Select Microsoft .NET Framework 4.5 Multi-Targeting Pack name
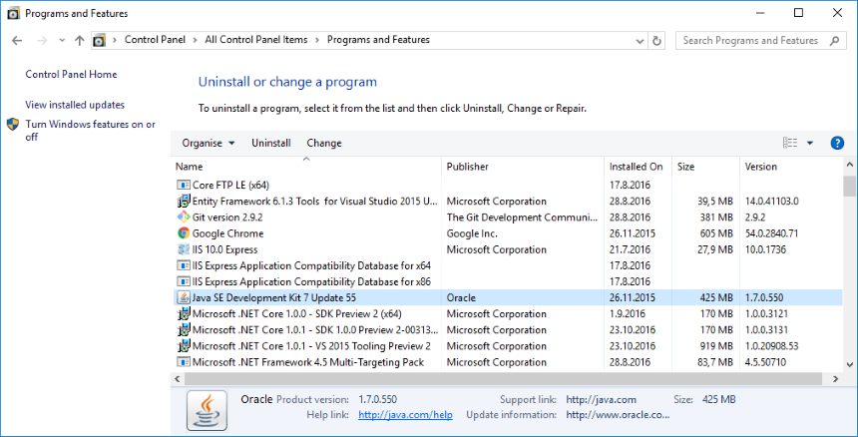This screenshot has height=437, width=858. pyautogui.click(x=308, y=362)
